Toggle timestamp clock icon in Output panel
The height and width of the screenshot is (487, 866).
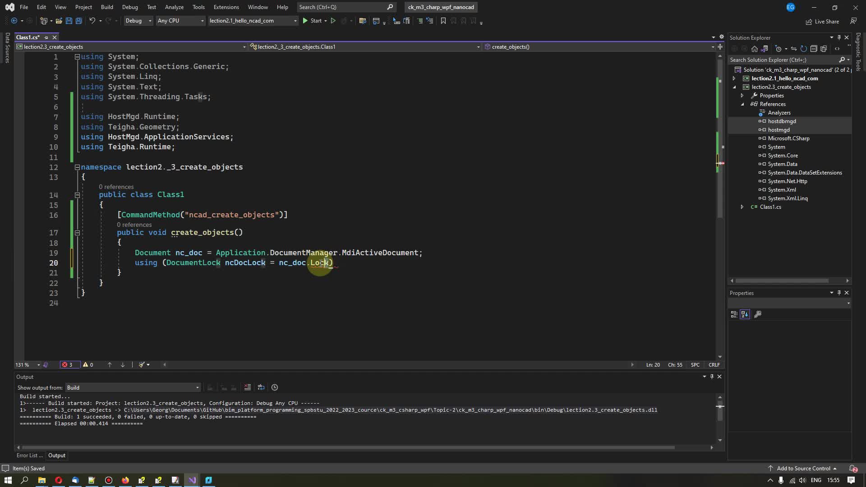(x=275, y=387)
